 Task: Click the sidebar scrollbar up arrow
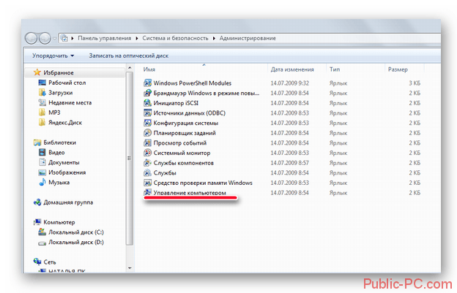tap(130, 68)
